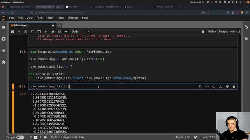The width and height of the screenshot is (250, 140).
Task: Interrupt the kernel with the stop icon
Action: pos(52,31)
